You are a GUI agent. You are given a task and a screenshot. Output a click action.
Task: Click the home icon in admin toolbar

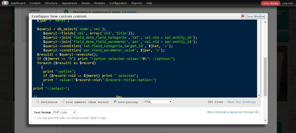tap(5, 3)
